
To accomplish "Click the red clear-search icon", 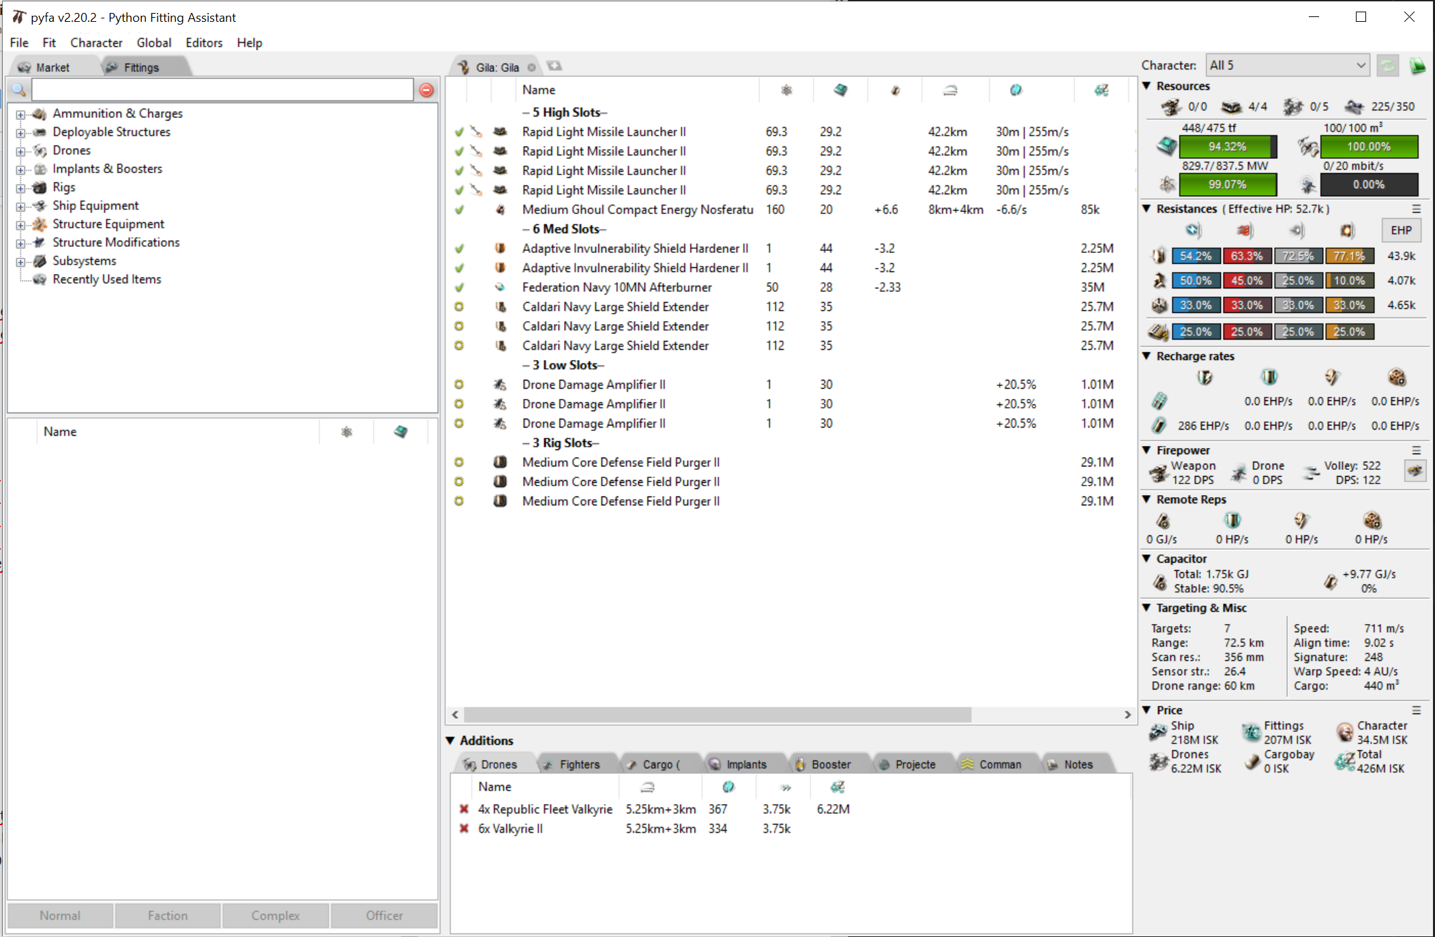I will coord(426,90).
